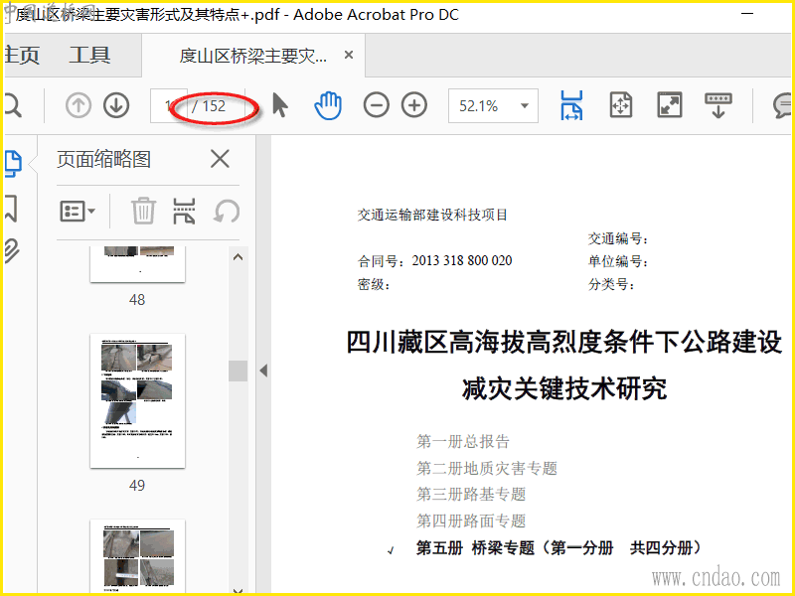
Task: Click the 单位编号 label
Action: (618, 261)
